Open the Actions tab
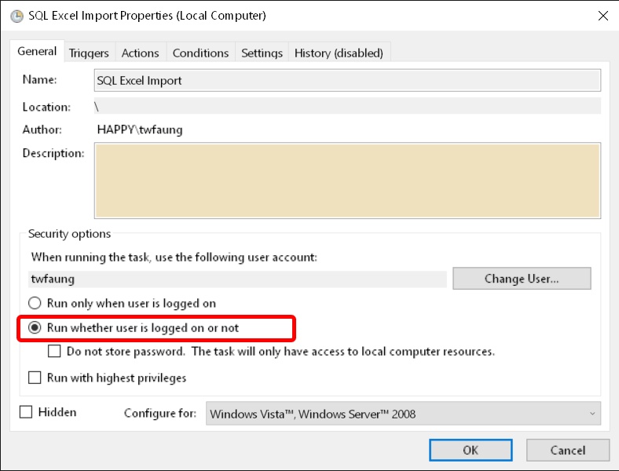The height and width of the screenshot is (471, 619). coord(140,53)
